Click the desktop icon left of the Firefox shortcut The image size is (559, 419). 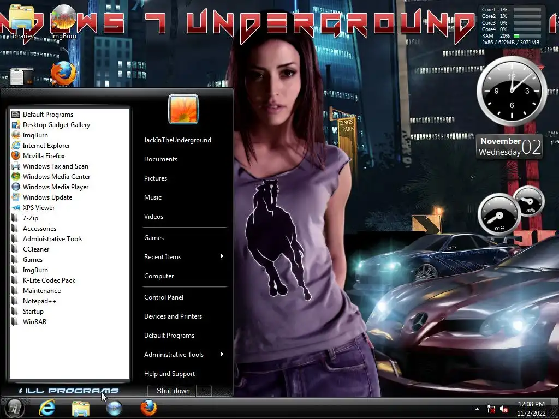[x=21, y=76]
